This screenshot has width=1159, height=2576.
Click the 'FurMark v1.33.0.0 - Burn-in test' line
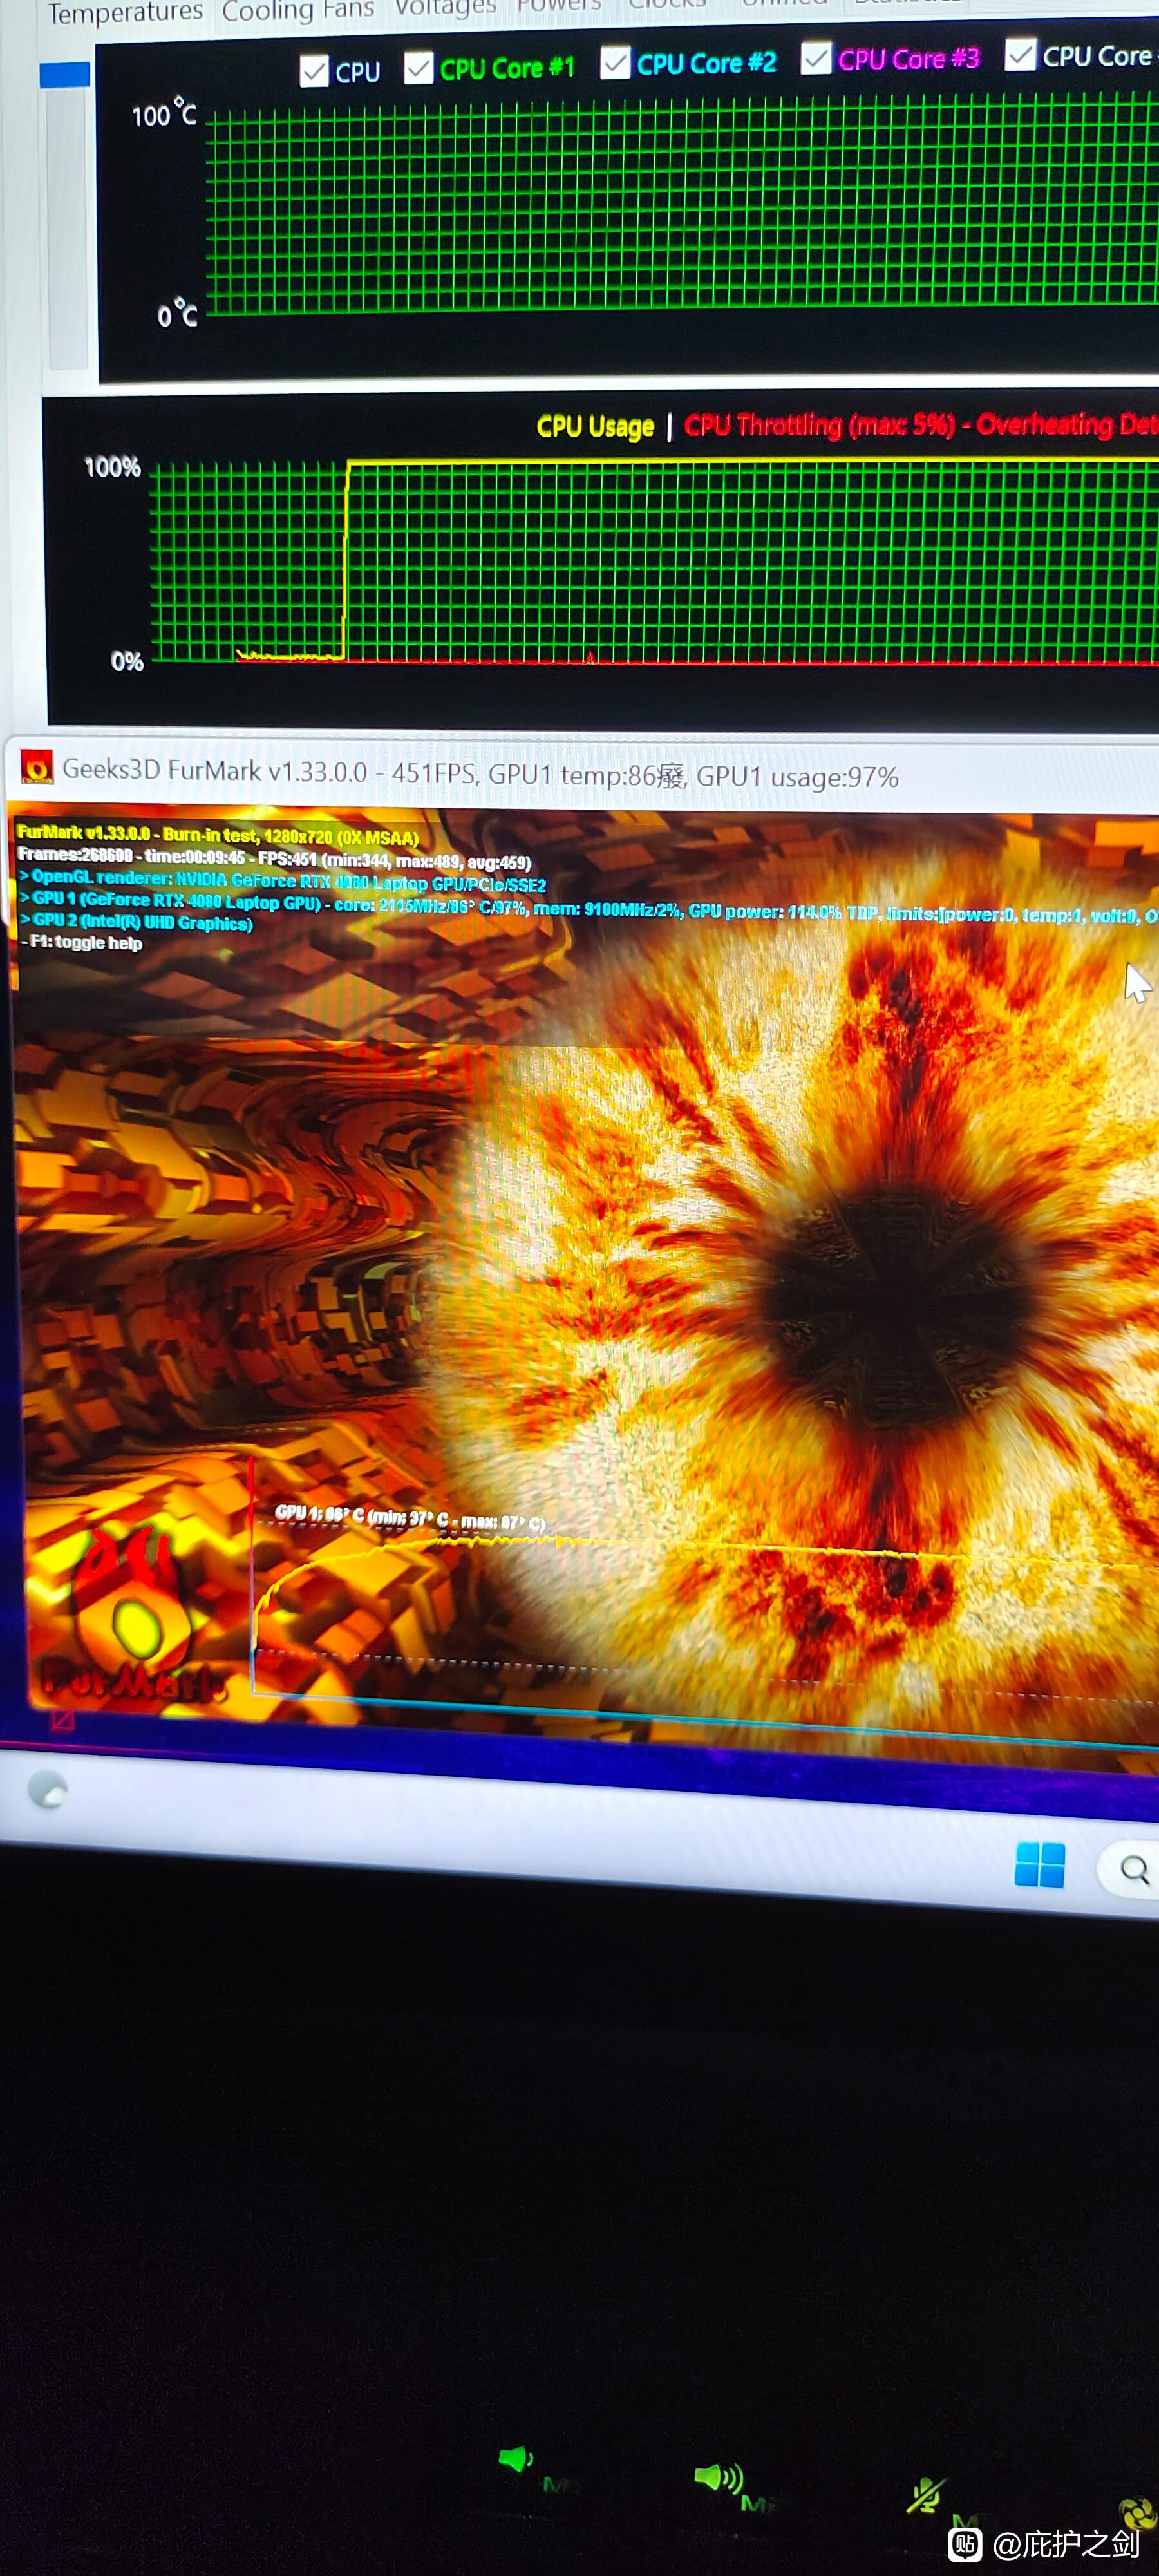218,834
